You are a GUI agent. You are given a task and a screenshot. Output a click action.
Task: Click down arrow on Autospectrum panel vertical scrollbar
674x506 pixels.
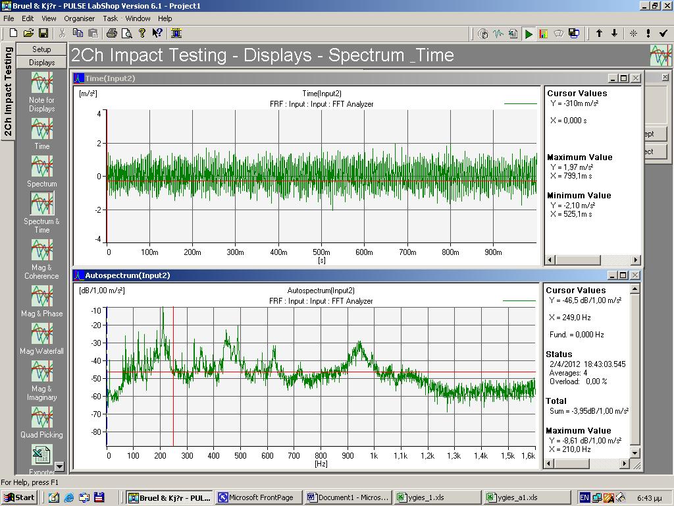[635, 453]
